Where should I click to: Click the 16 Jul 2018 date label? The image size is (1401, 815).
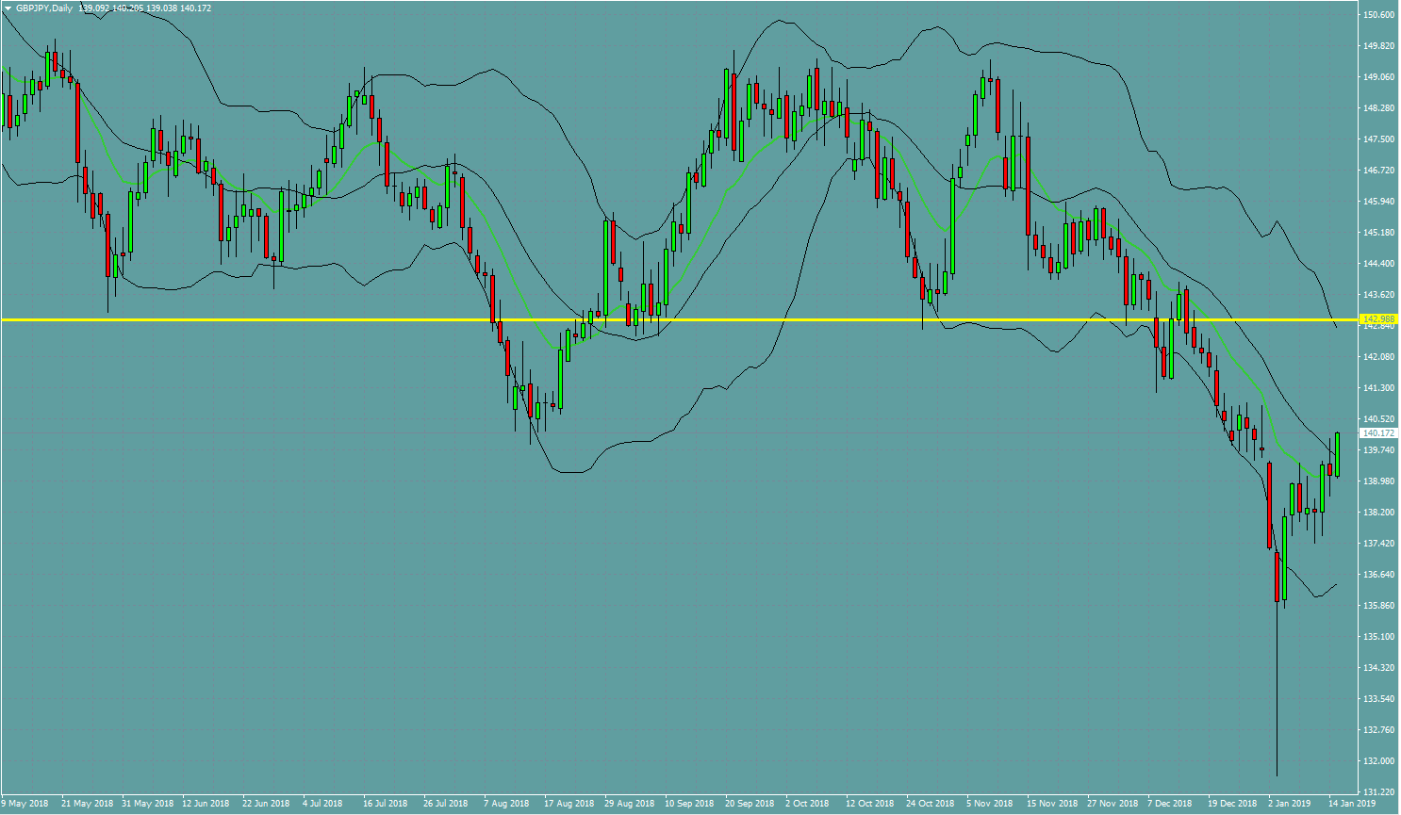coord(385,804)
